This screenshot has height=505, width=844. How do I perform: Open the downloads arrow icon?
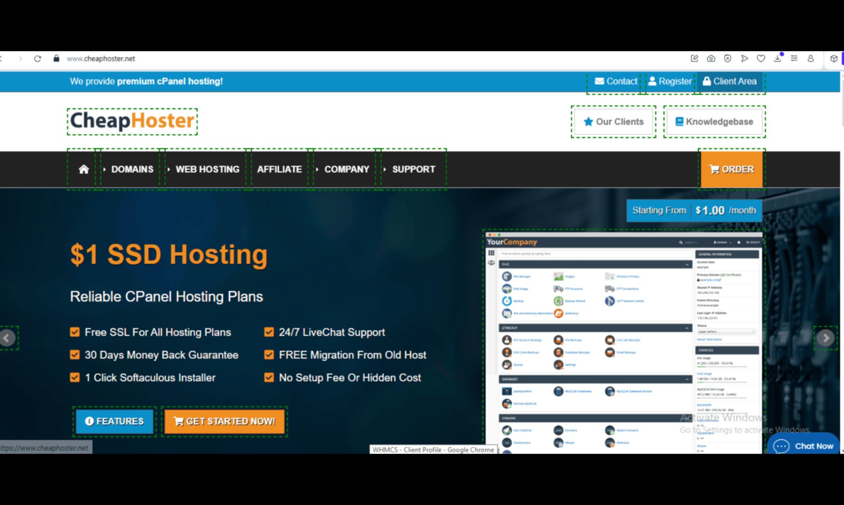(x=778, y=58)
